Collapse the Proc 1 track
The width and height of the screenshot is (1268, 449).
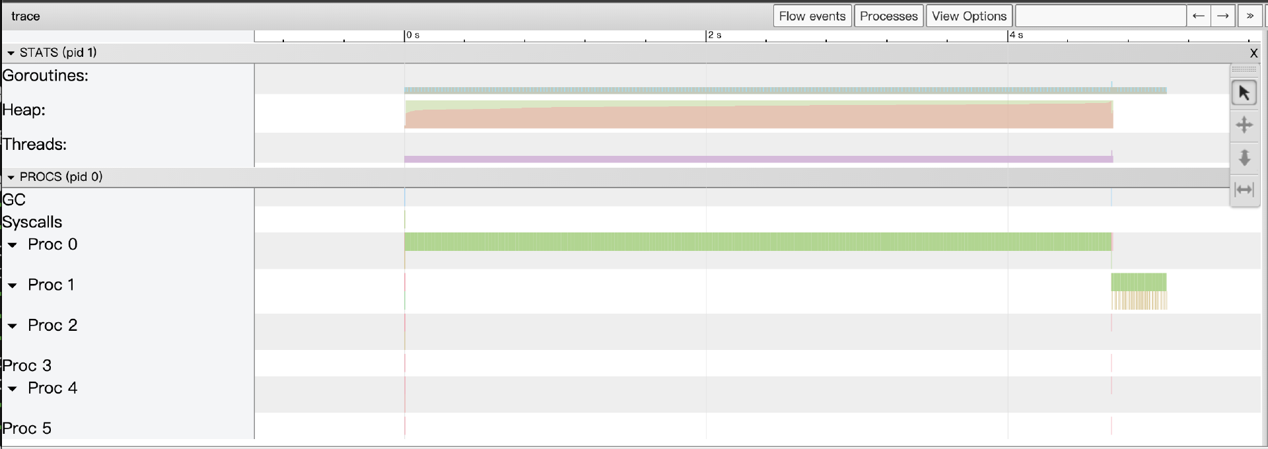coord(13,285)
